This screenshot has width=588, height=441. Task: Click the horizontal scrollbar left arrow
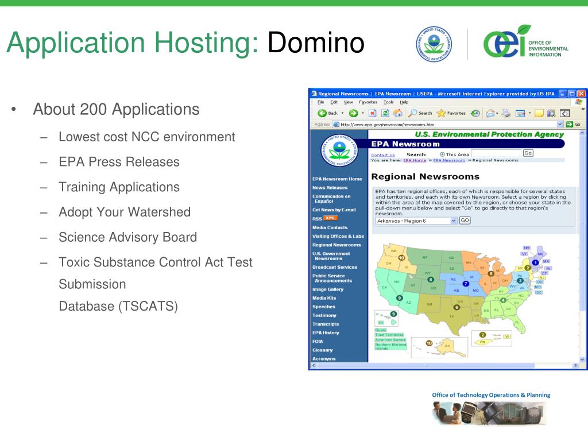pyautogui.click(x=314, y=365)
